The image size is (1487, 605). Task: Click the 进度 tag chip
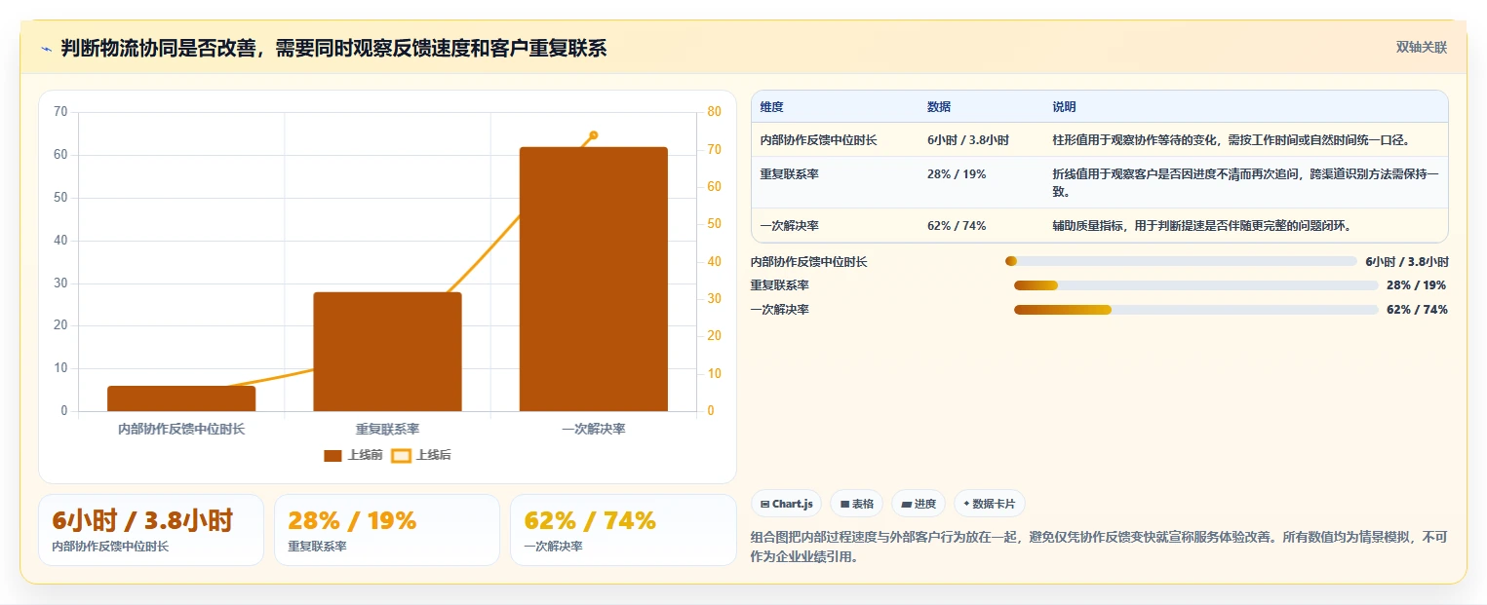pos(919,504)
